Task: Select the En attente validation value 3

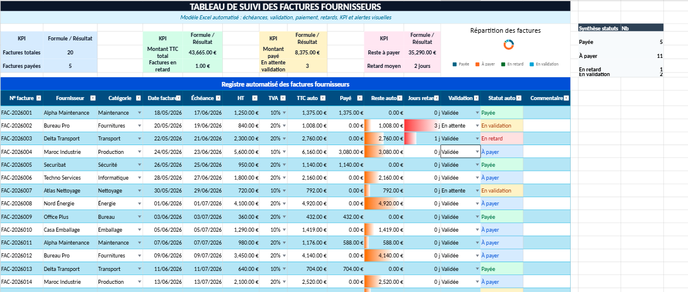Action: pyautogui.click(x=307, y=66)
